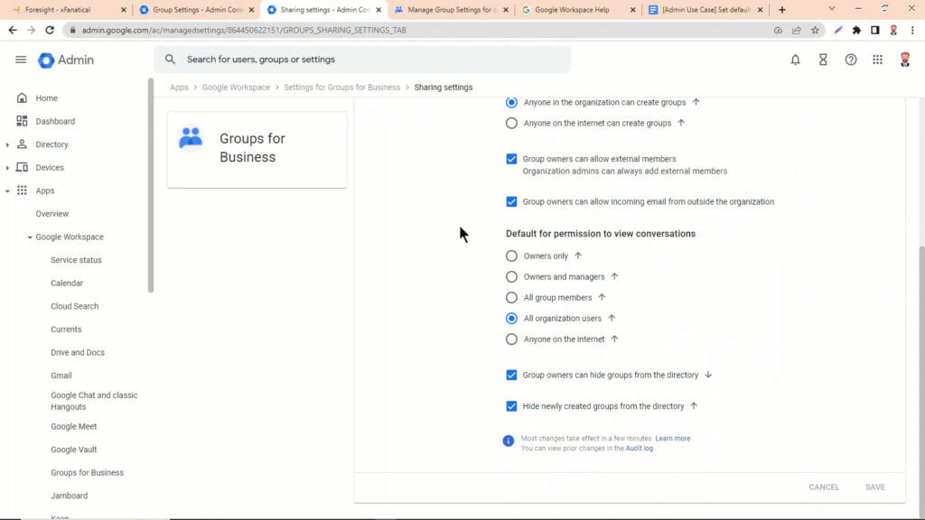Open Gmail in the sidebar
The width and height of the screenshot is (925, 520).
(61, 376)
